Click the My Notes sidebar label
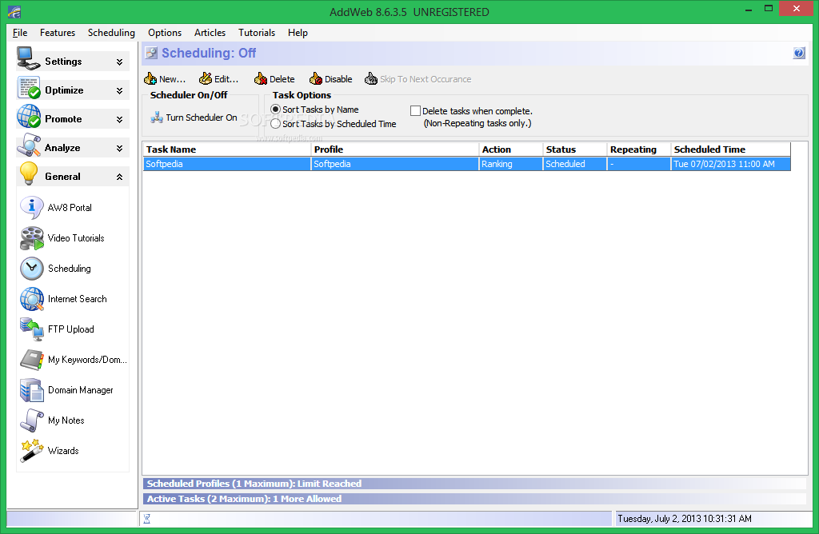This screenshot has width=819, height=534. point(66,420)
